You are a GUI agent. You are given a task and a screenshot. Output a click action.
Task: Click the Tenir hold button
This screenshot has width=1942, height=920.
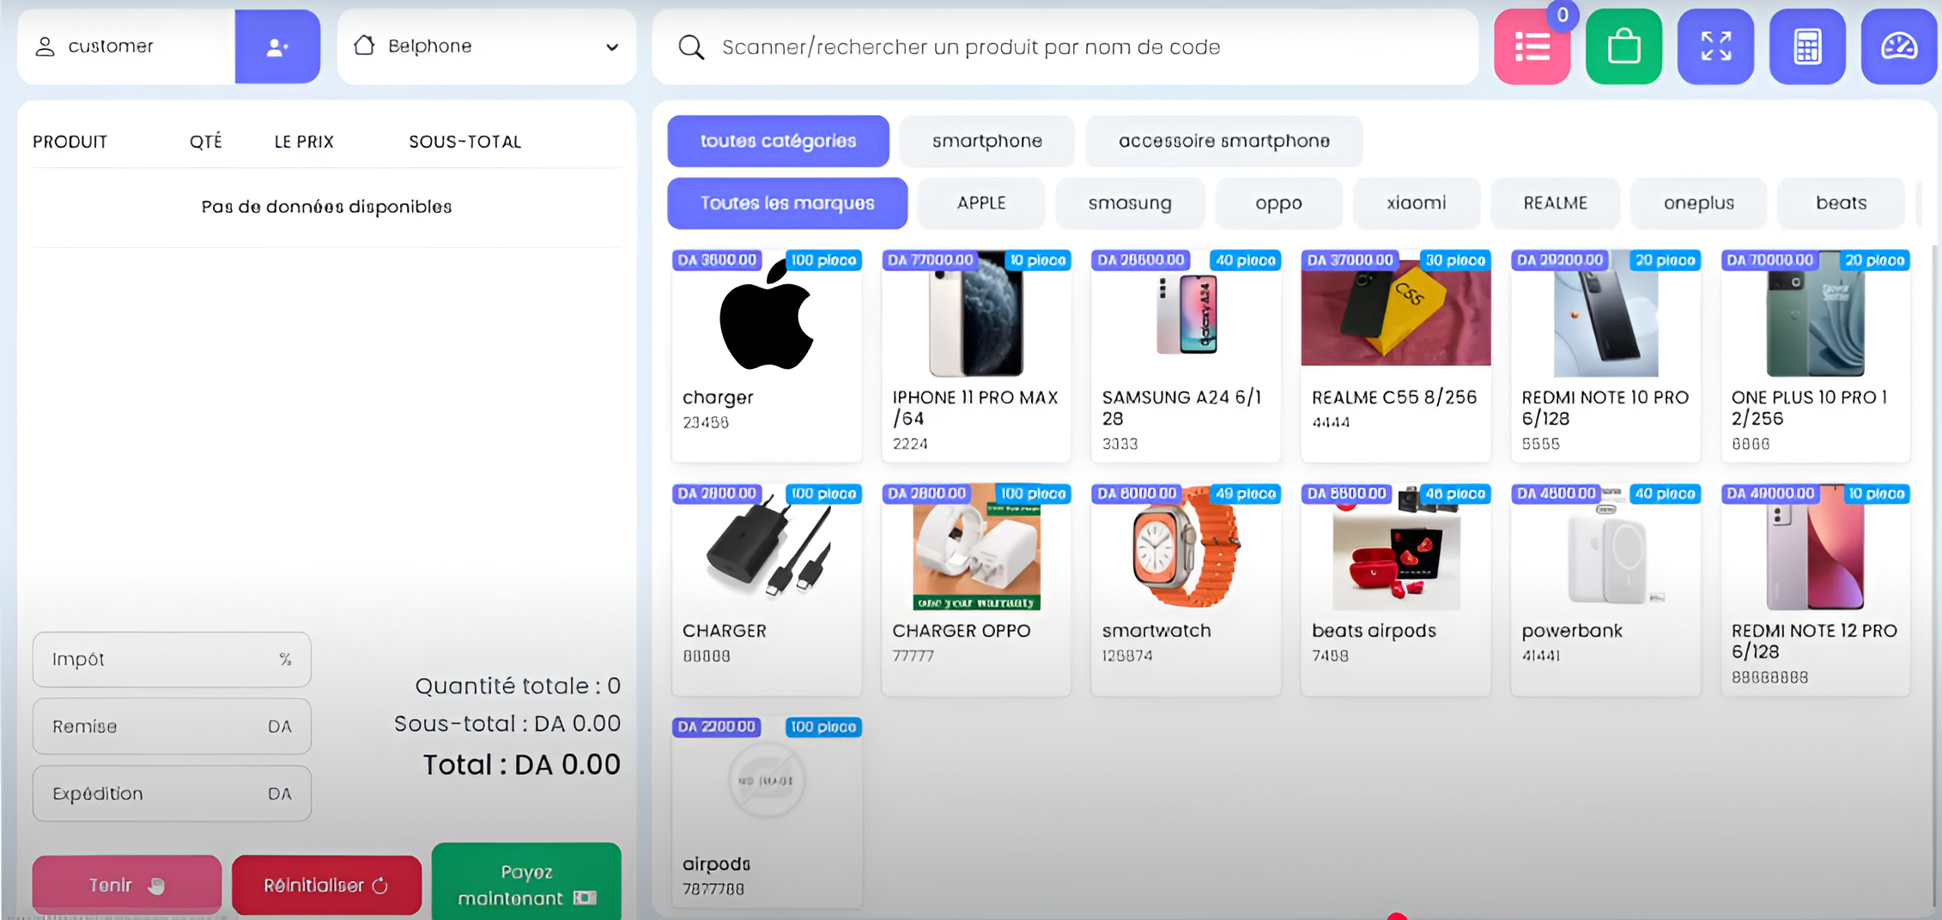point(126,885)
